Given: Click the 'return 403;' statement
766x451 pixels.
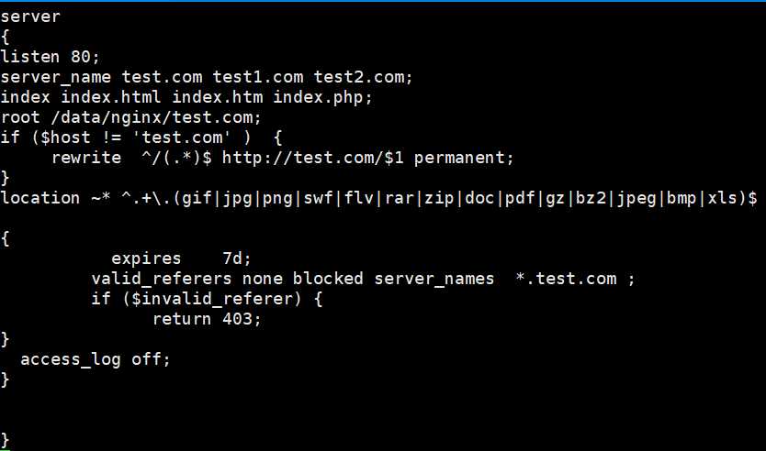Looking at the screenshot, I should [207, 319].
